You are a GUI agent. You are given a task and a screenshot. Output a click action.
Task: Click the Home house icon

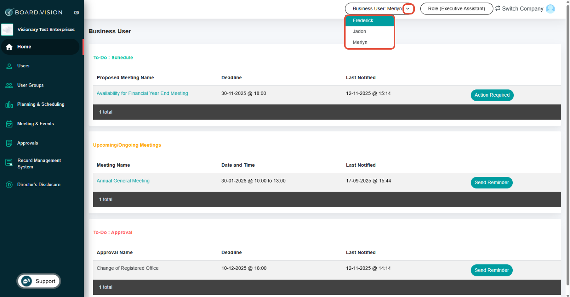tap(9, 47)
